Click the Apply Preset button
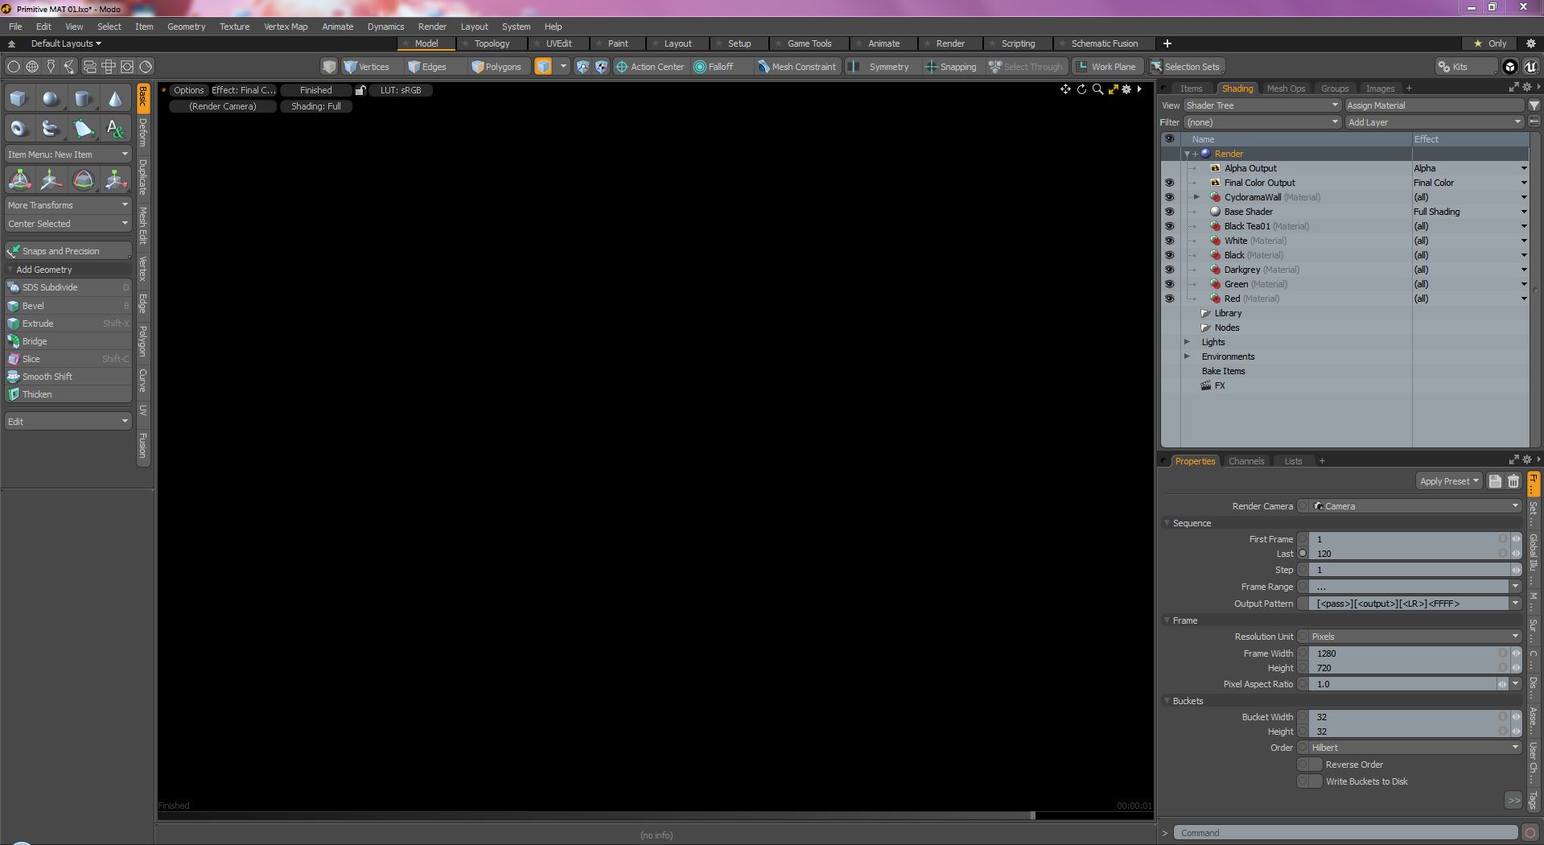Viewport: 1544px width, 845px height. pos(1449,481)
